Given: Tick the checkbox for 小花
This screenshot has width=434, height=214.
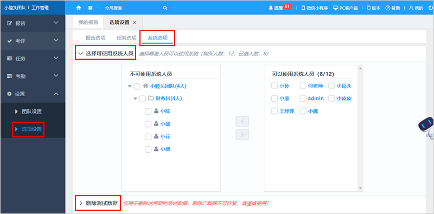Looking at the screenshot, I should pyautogui.click(x=148, y=137).
